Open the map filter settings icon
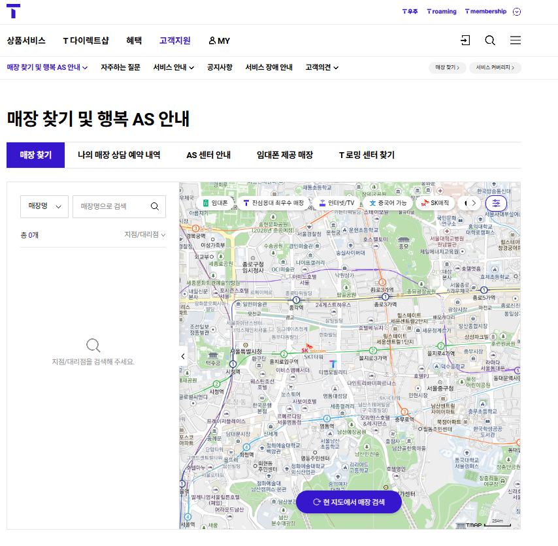 496,204
